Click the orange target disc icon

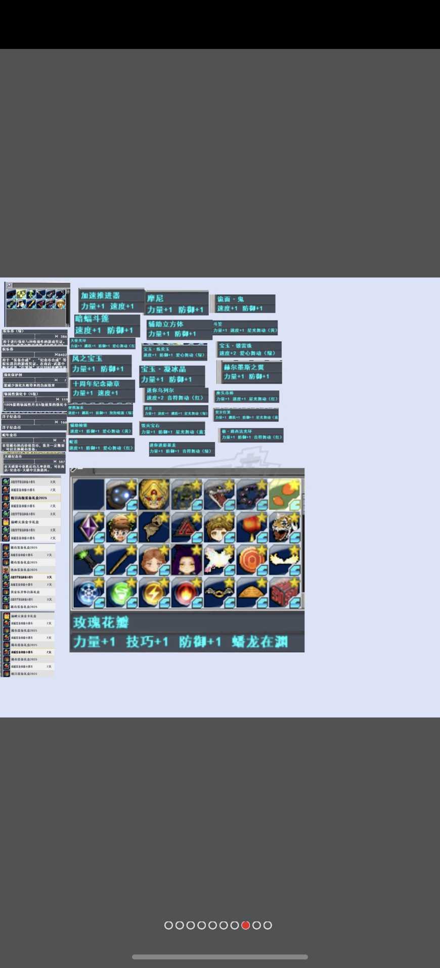[252, 559]
